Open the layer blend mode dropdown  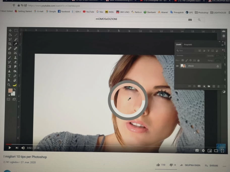(190, 55)
